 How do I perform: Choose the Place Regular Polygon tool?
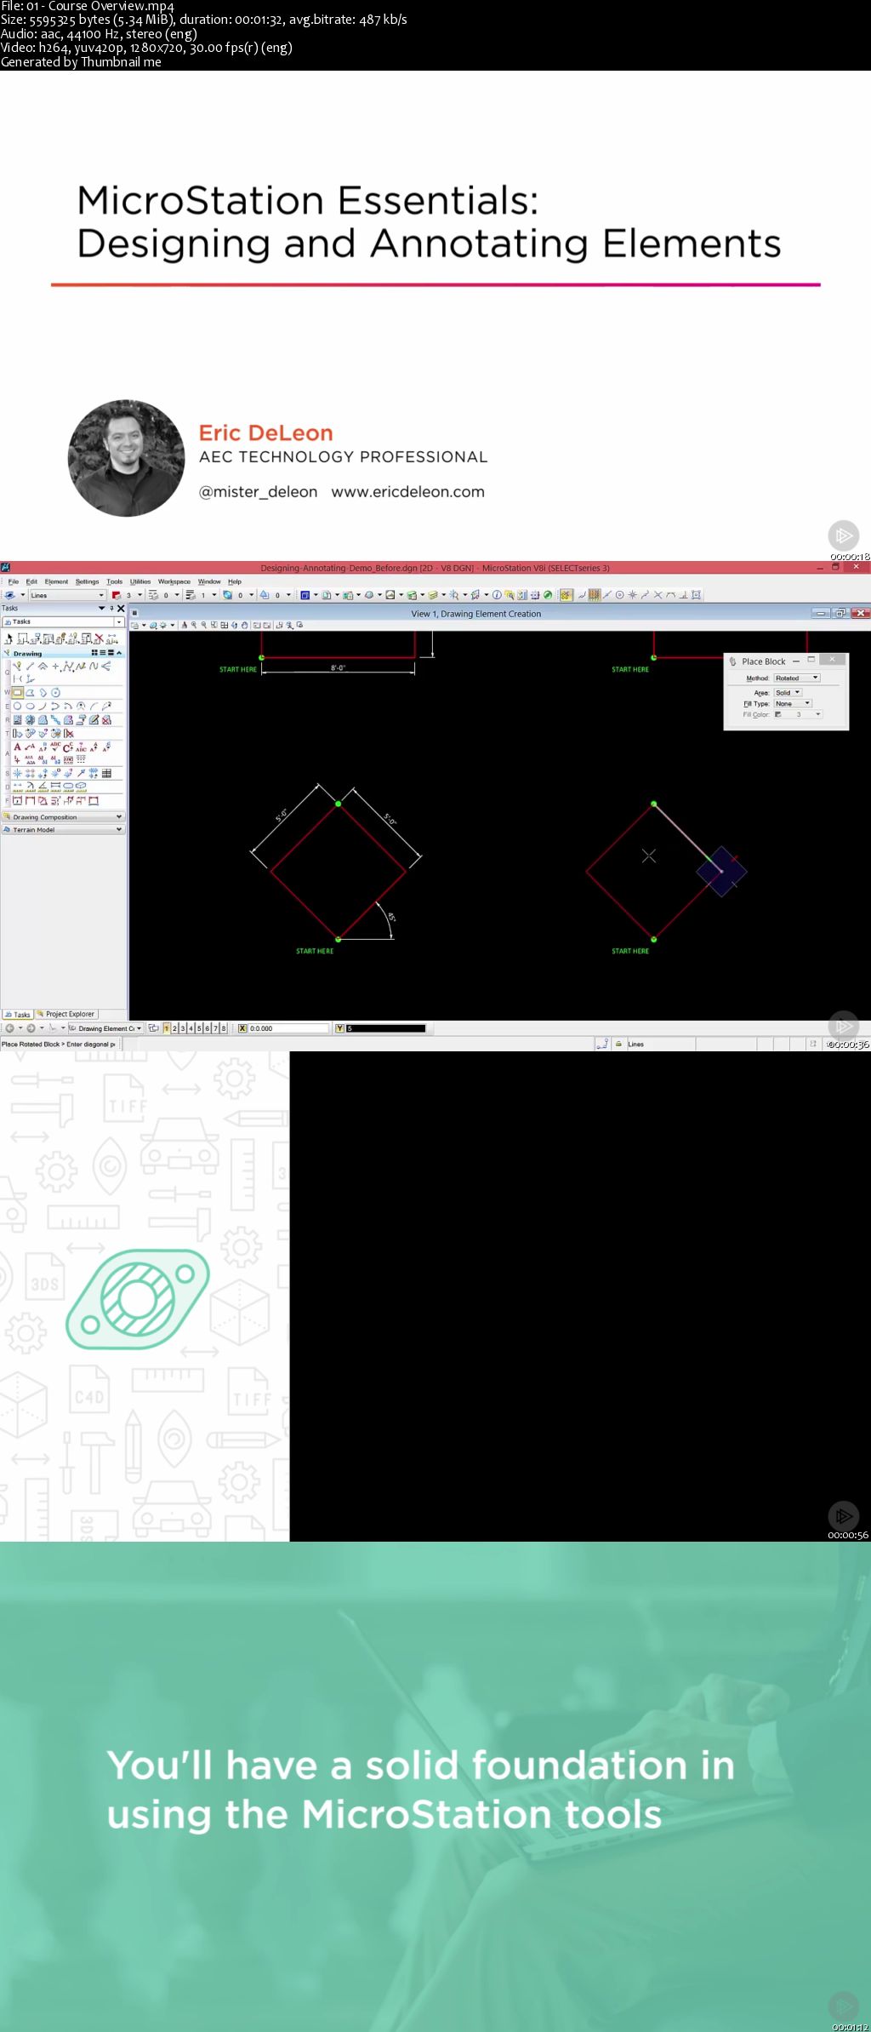(55, 692)
